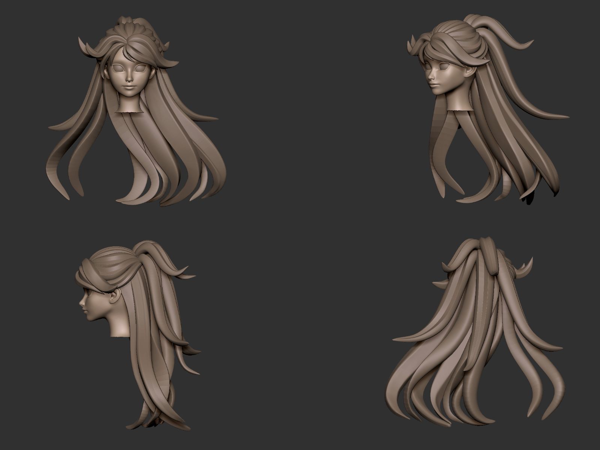Select the front-facing view of the hair sculpt

coord(137,111)
